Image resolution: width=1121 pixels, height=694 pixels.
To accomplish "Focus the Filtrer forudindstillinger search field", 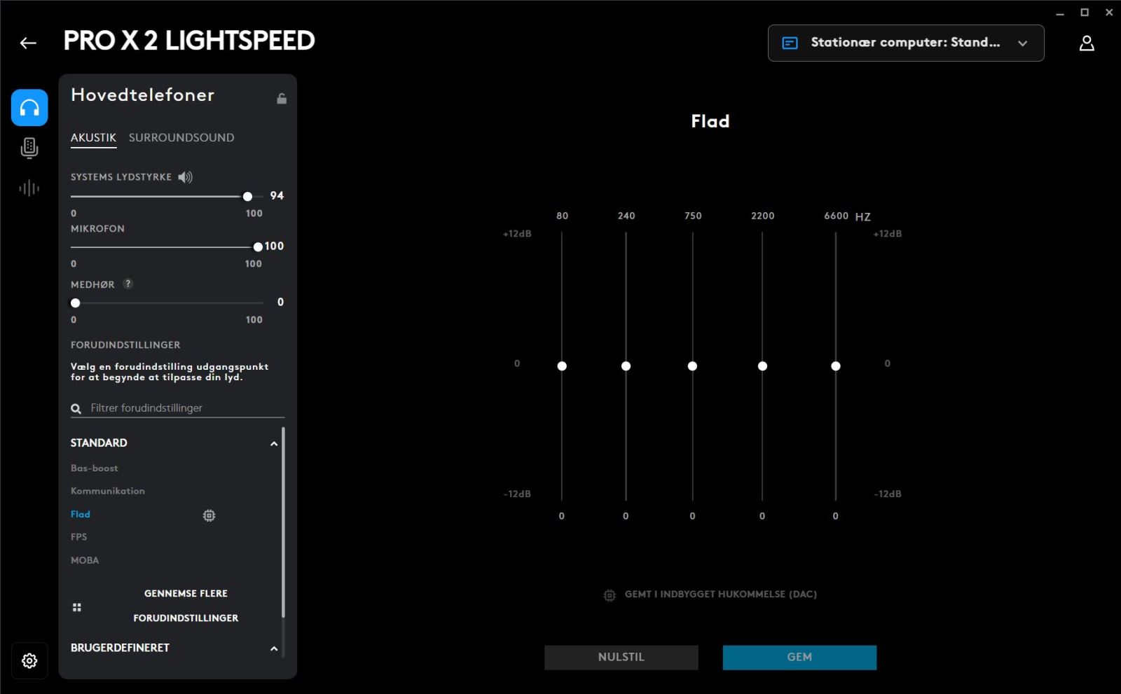I will pyautogui.click(x=178, y=408).
